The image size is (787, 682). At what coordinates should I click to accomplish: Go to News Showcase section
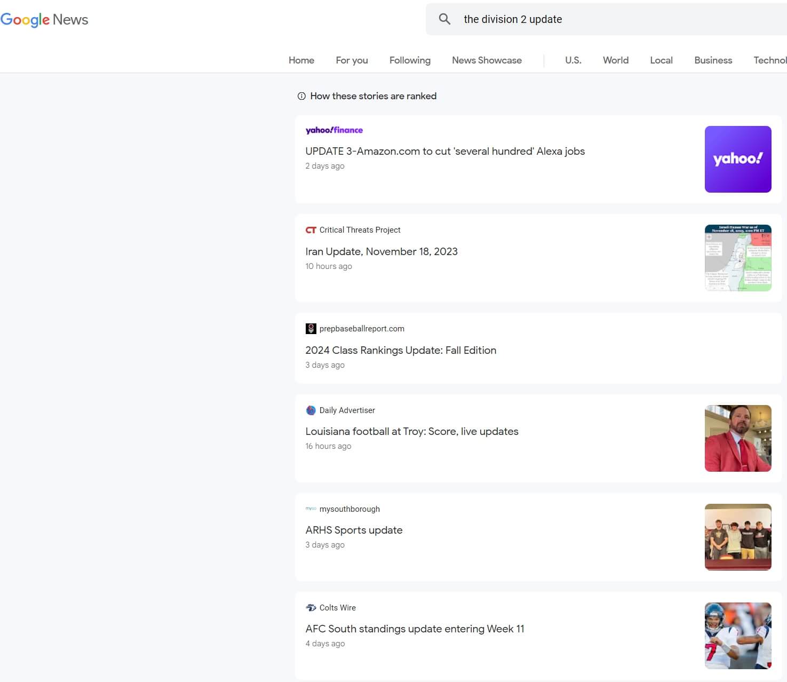click(x=487, y=60)
